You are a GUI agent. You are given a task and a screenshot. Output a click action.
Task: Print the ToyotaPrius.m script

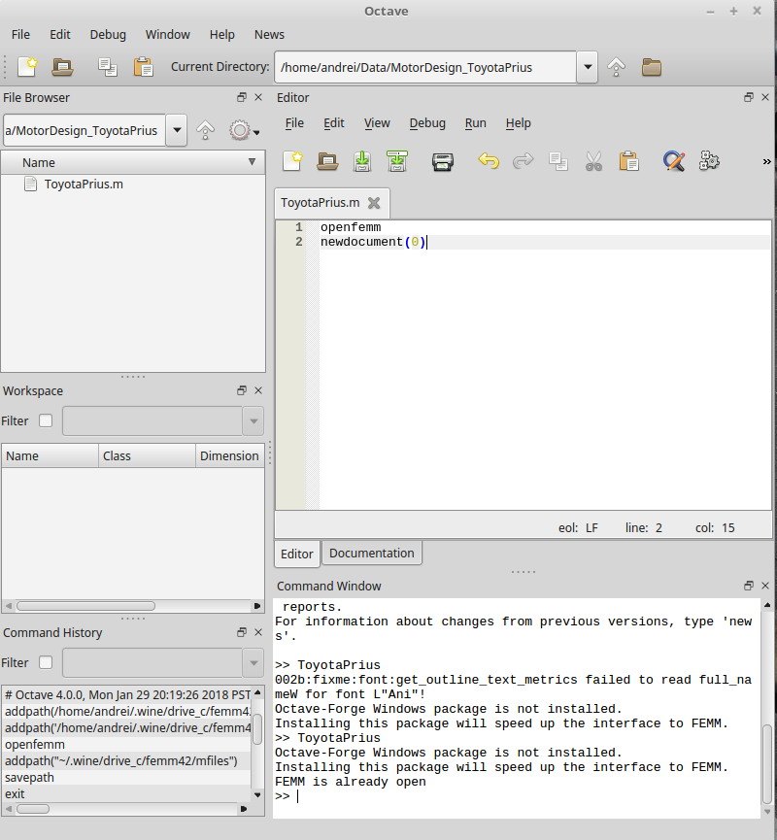point(443,161)
